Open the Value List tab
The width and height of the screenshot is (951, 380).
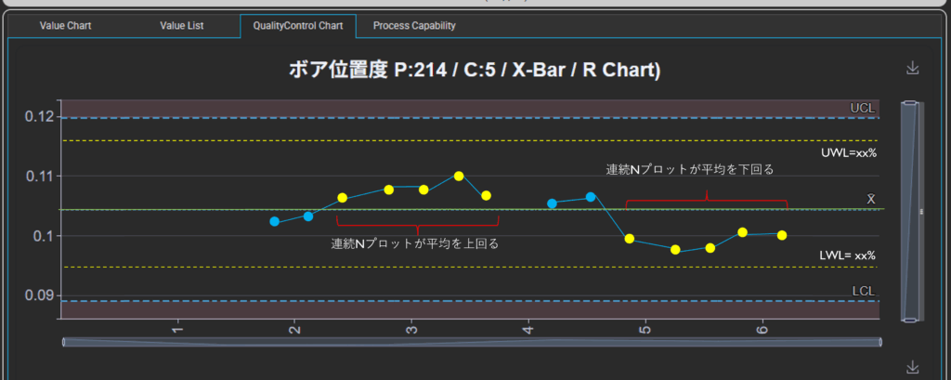pyautogui.click(x=182, y=26)
